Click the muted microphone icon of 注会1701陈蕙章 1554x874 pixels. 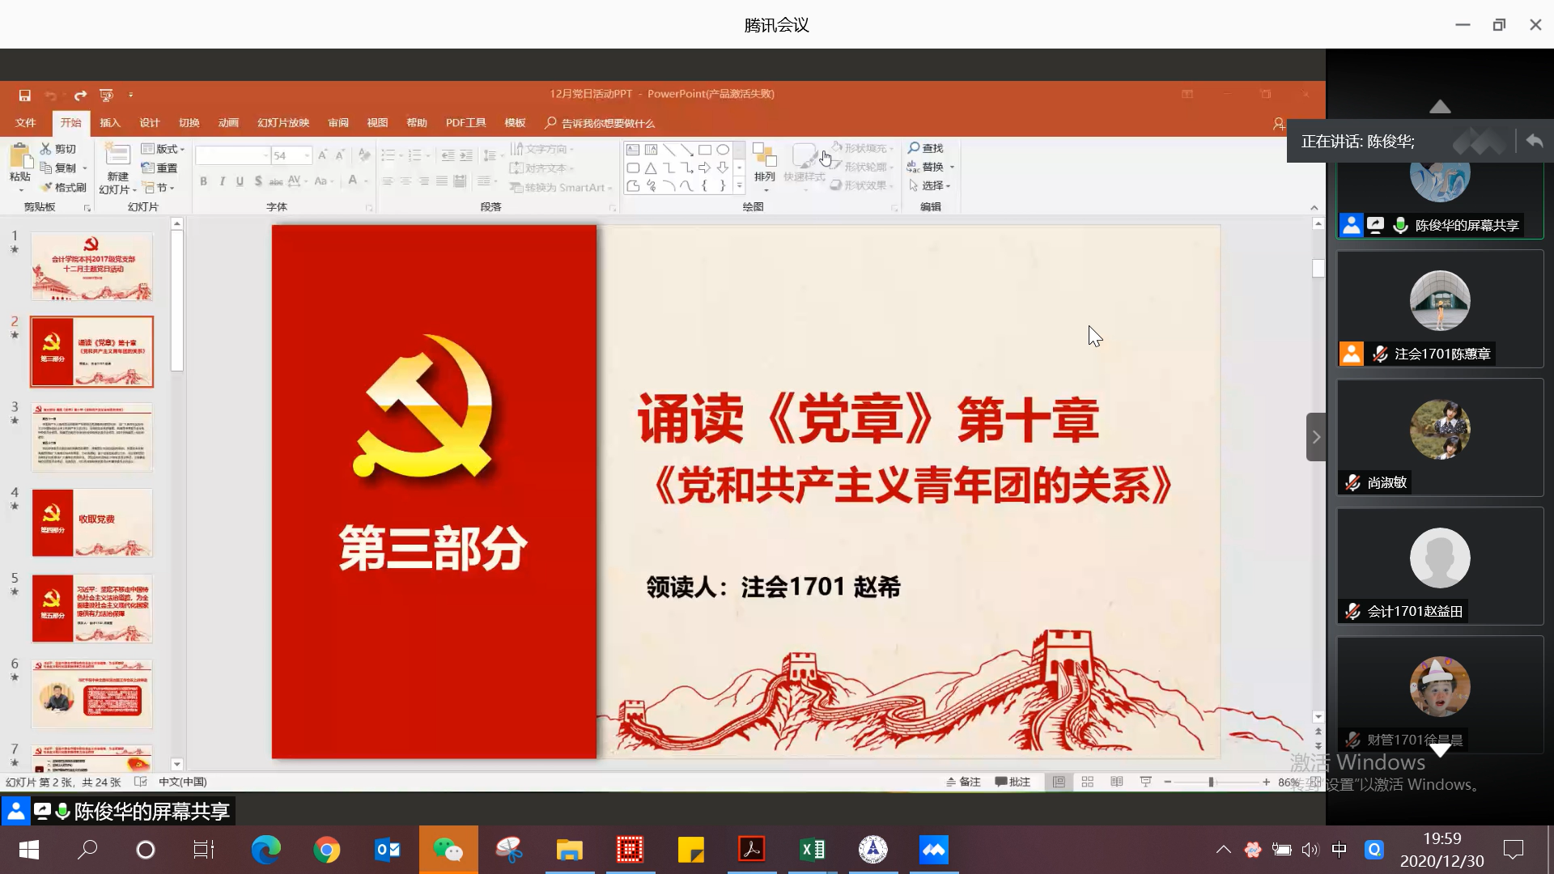pos(1381,354)
